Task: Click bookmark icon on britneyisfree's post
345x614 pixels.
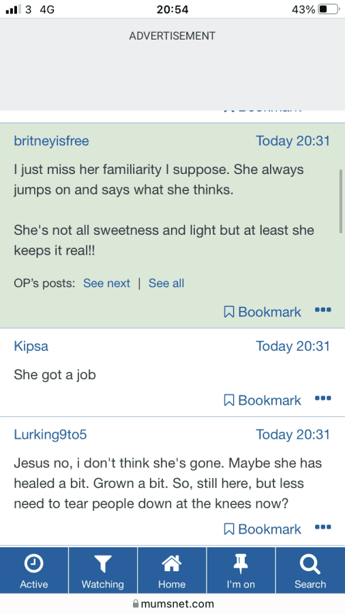Action: pyautogui.click(x=229, y=312)
